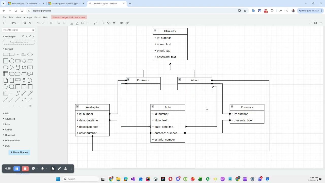
Task: Select the bidirectional block arrow shape
Action: point(24,93)
